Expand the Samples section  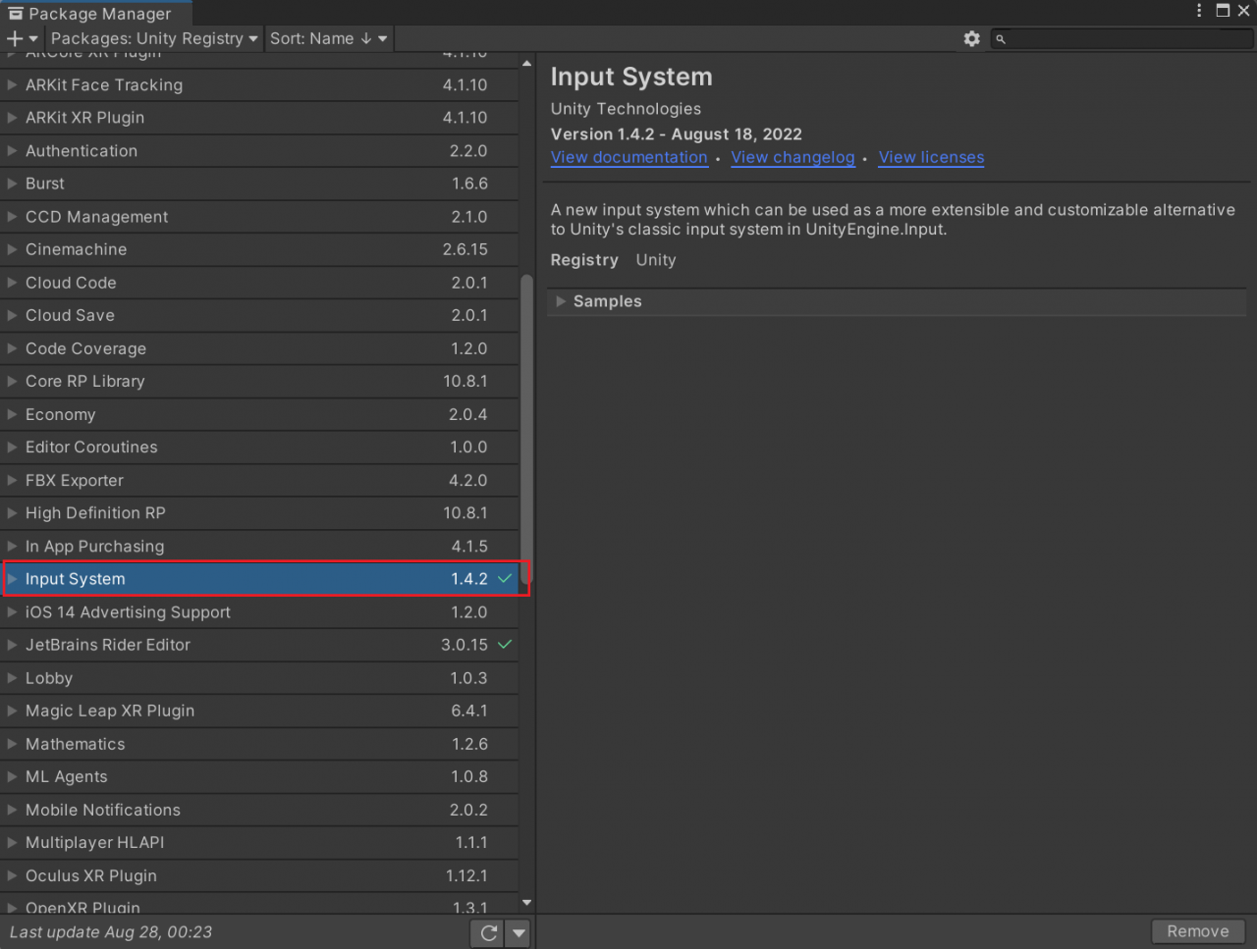(561, 301)
